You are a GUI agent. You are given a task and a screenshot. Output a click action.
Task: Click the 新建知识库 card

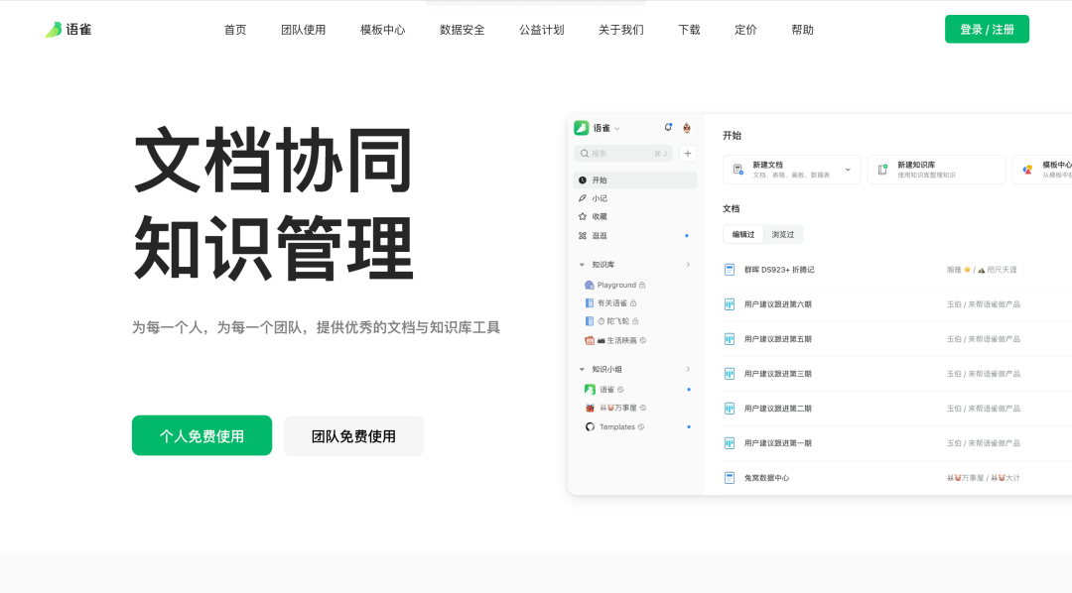pos(937,170)
